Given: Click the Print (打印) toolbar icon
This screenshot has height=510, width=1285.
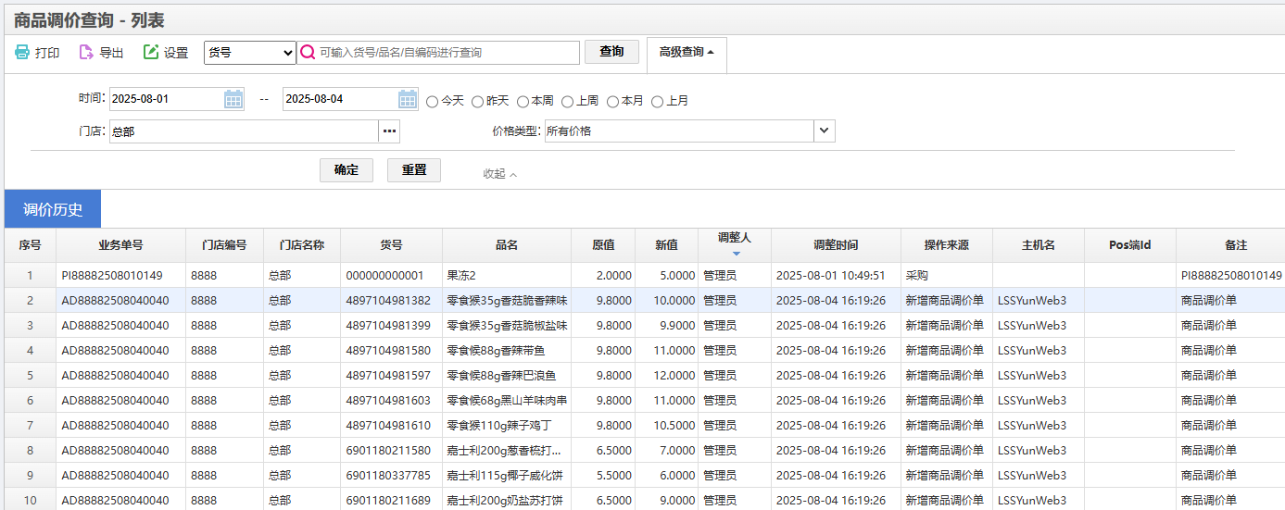Looking at the screenshot, I should pos(22,53).
